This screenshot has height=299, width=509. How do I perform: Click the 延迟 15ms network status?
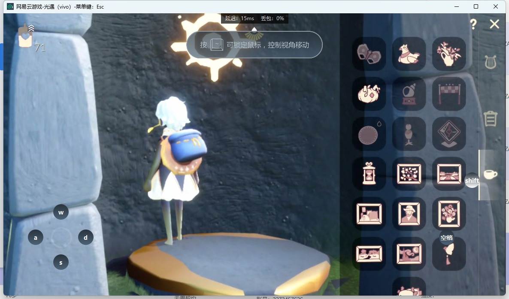coord(239,18)
